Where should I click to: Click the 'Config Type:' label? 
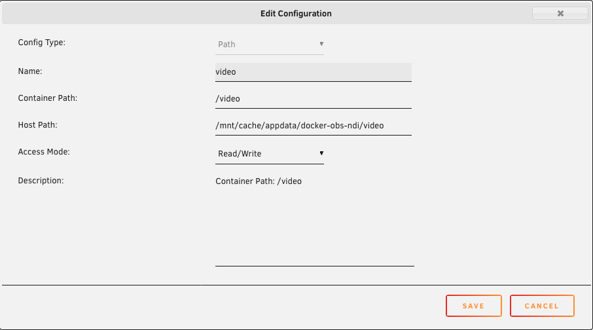42,43
